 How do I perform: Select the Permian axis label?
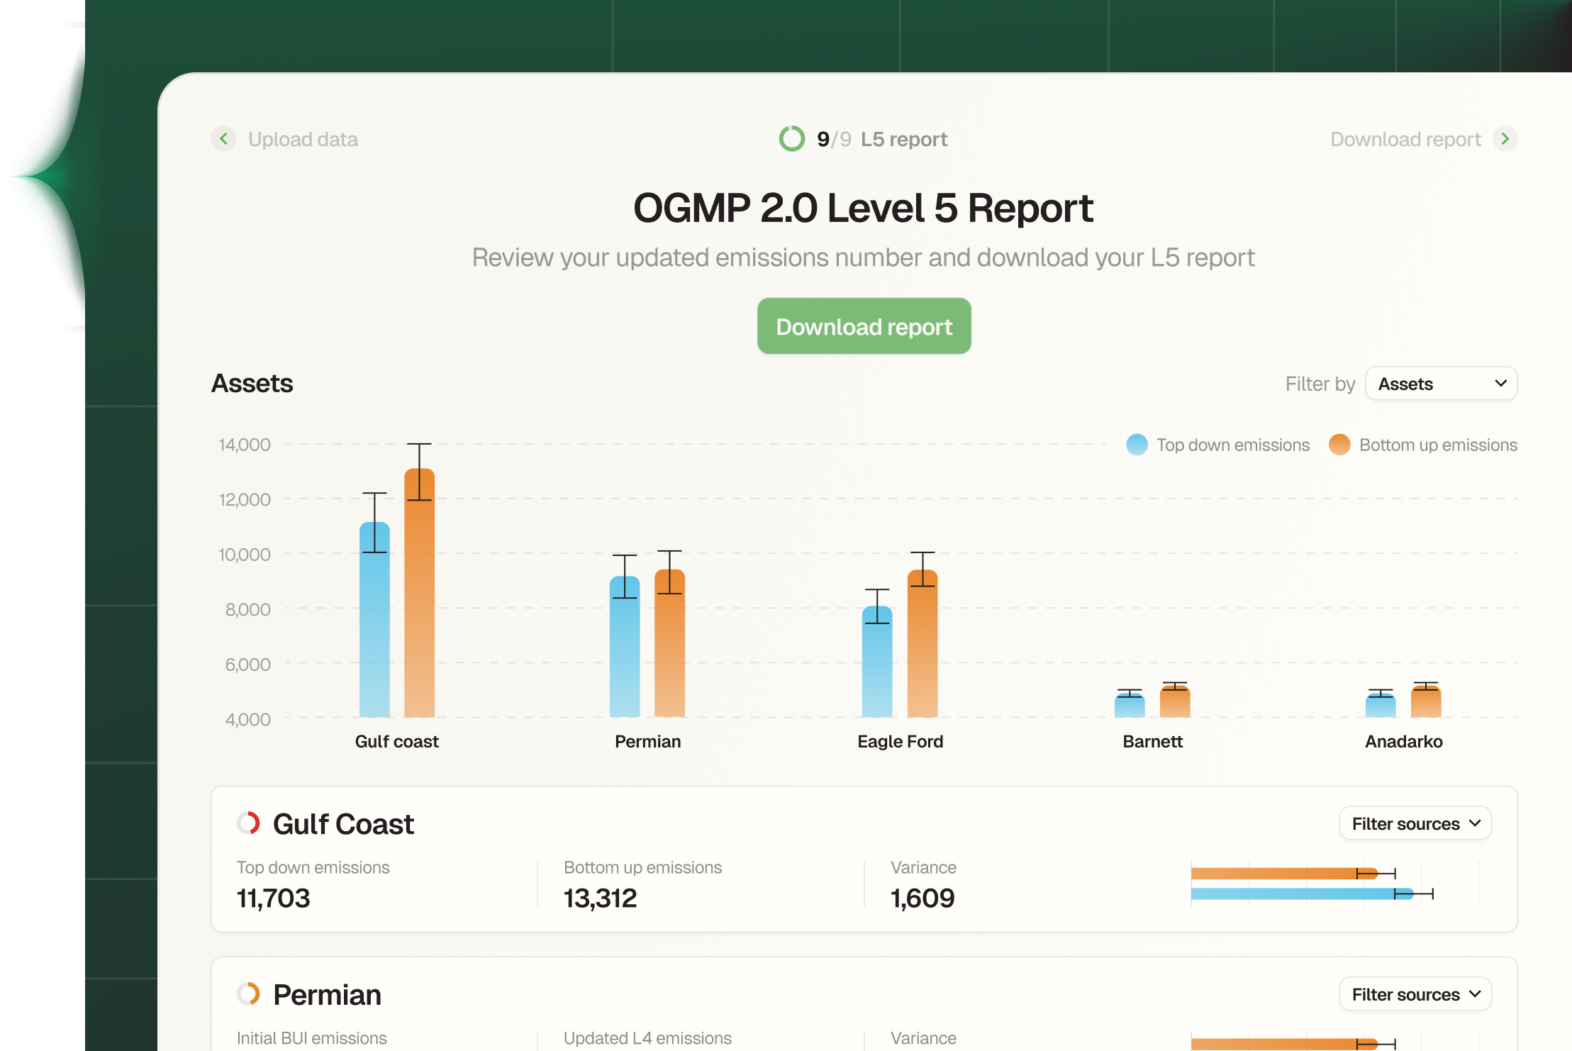pyautogui.click(x=647, y=742)
